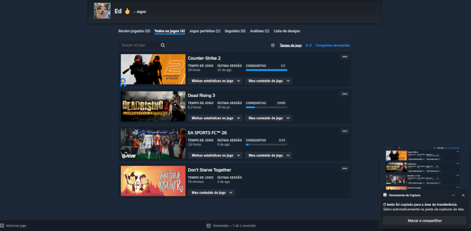Viewport: 471px width, 231px height.
Task: Click the Ed profile name
Action: 118,11
